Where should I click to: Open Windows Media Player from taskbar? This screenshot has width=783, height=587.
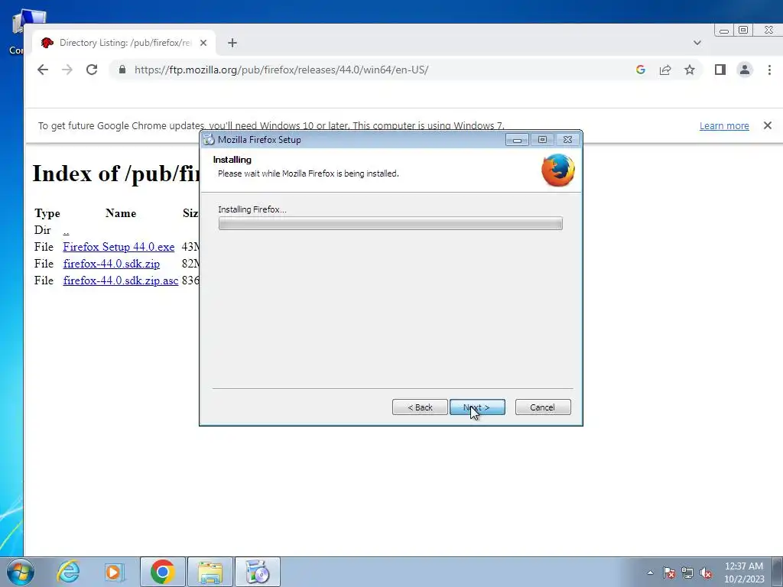click(115, 572)
